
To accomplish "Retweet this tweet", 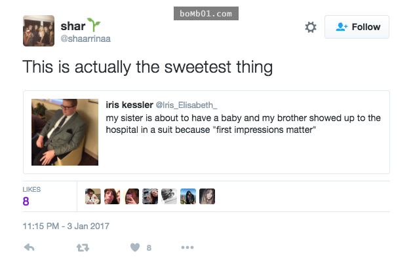I will [82, 247].
